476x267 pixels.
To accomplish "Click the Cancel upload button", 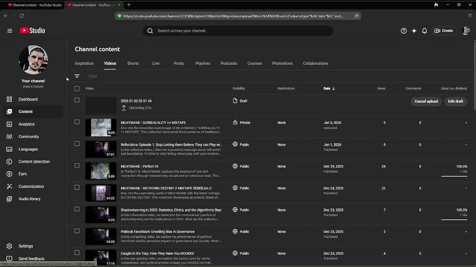I will (x=426, y=101).
